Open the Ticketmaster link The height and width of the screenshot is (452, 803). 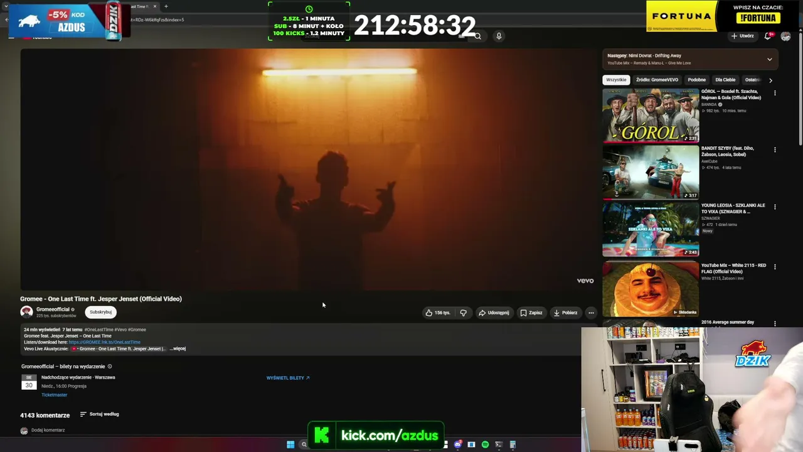point(54,395)
